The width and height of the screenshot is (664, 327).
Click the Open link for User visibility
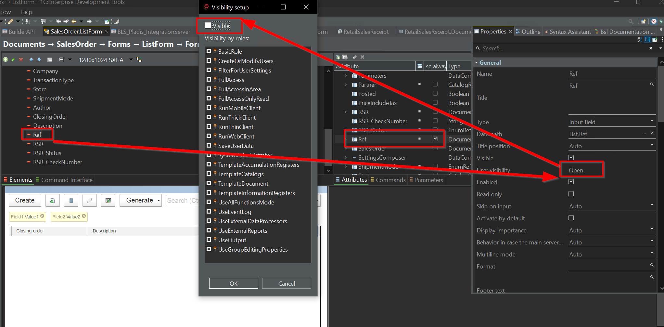point(576,170)
